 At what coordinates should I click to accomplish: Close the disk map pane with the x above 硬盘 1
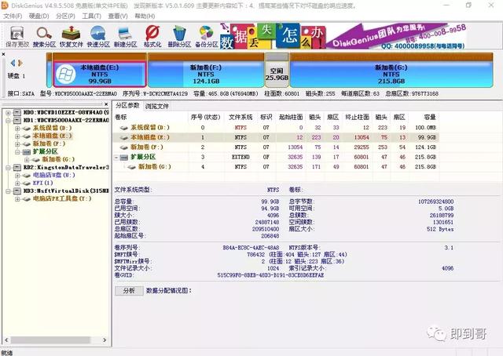click(3, 54)
